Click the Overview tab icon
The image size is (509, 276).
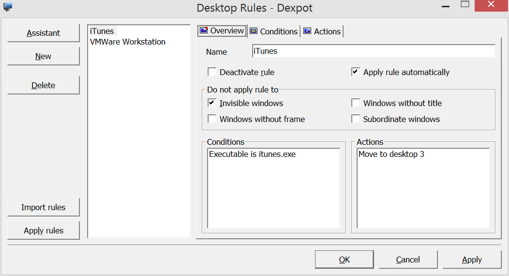coord(204,31)
